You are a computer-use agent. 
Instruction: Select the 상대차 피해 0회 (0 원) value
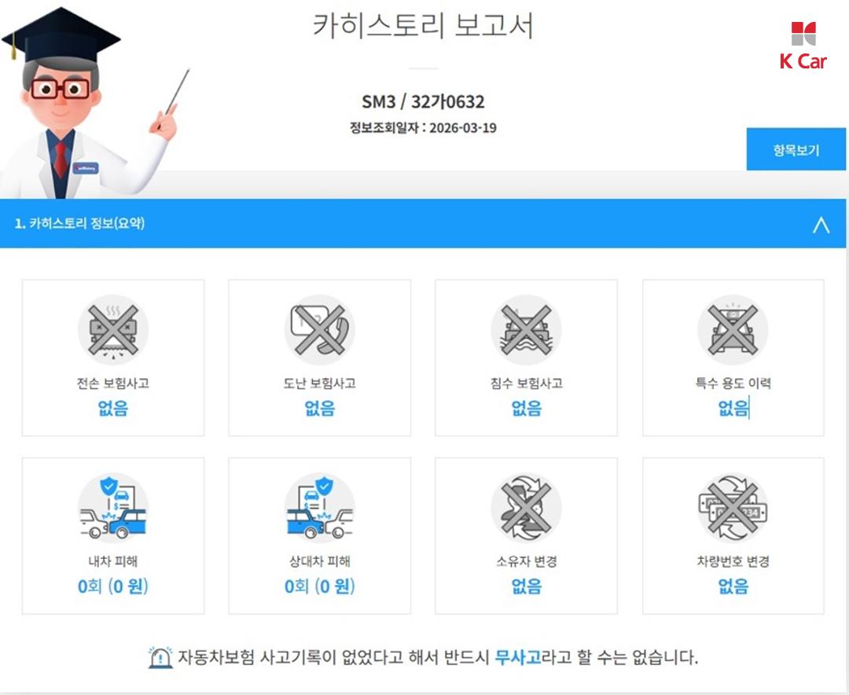319,586
